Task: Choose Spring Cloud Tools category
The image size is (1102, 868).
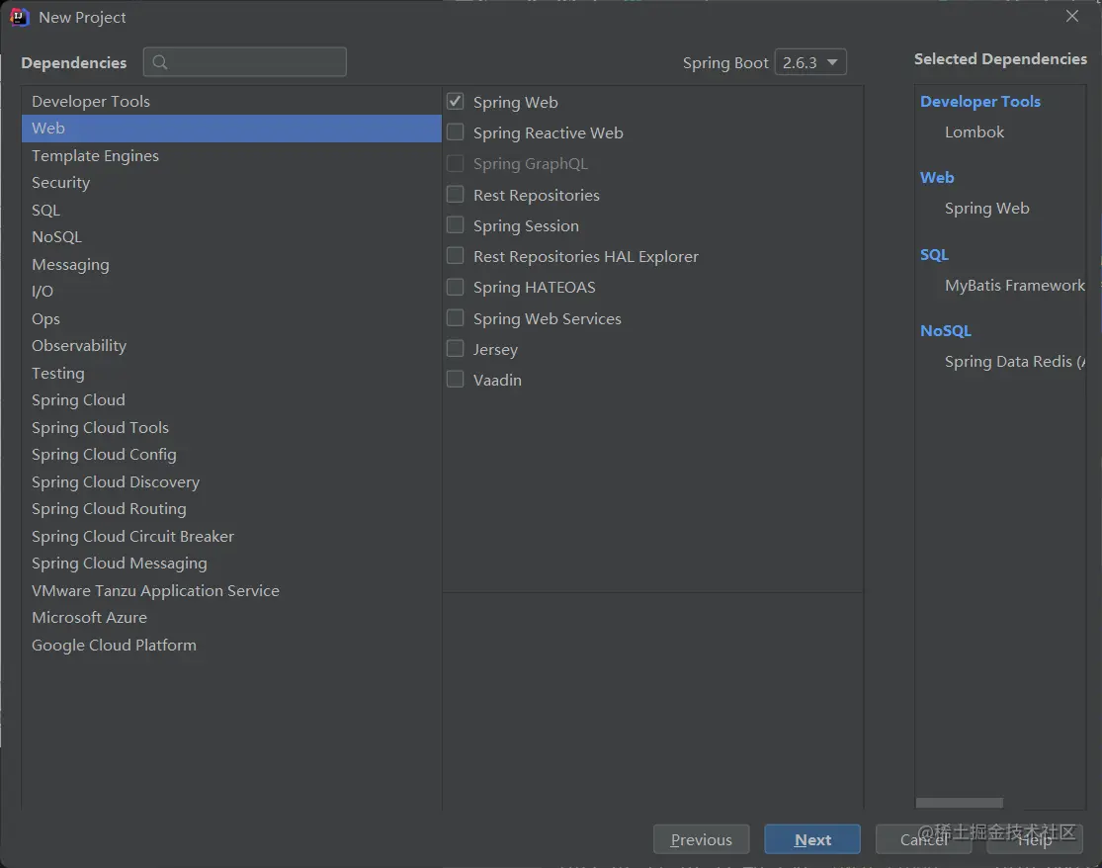Action: click(x=231, y=427)
